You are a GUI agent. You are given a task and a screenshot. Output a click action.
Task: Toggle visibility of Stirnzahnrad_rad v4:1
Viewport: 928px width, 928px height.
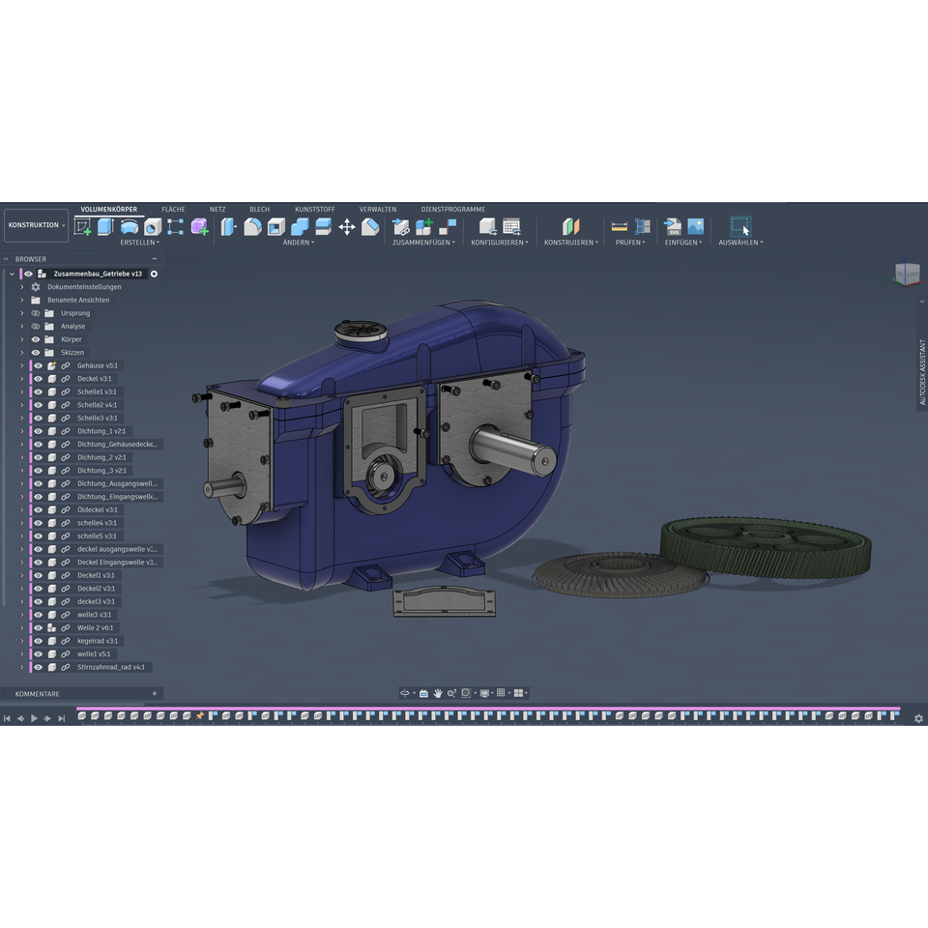pyautogui.click(x=38, y=667)
